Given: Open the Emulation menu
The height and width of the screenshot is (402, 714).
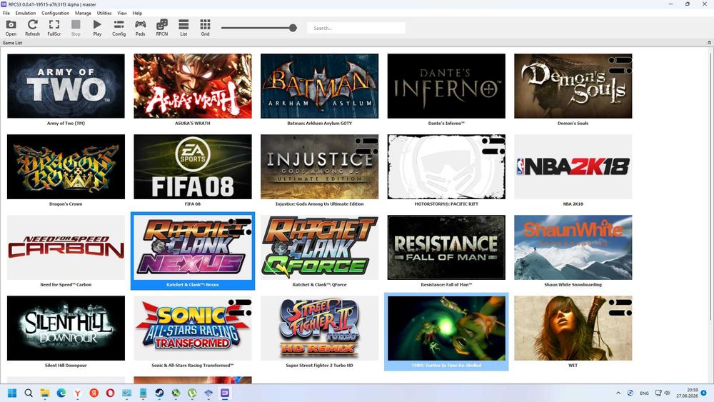Looking at the screenshot, I should point(26,13).
